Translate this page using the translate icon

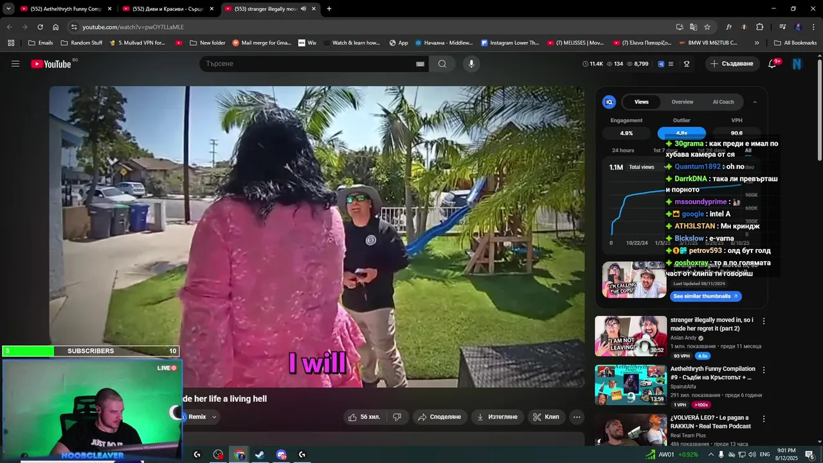[x=693, y=27]
